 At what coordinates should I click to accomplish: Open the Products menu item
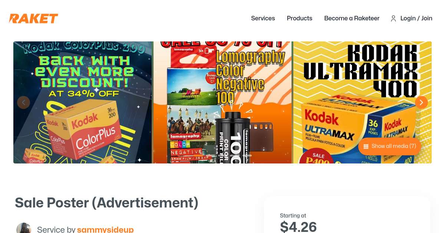point(300,18)
